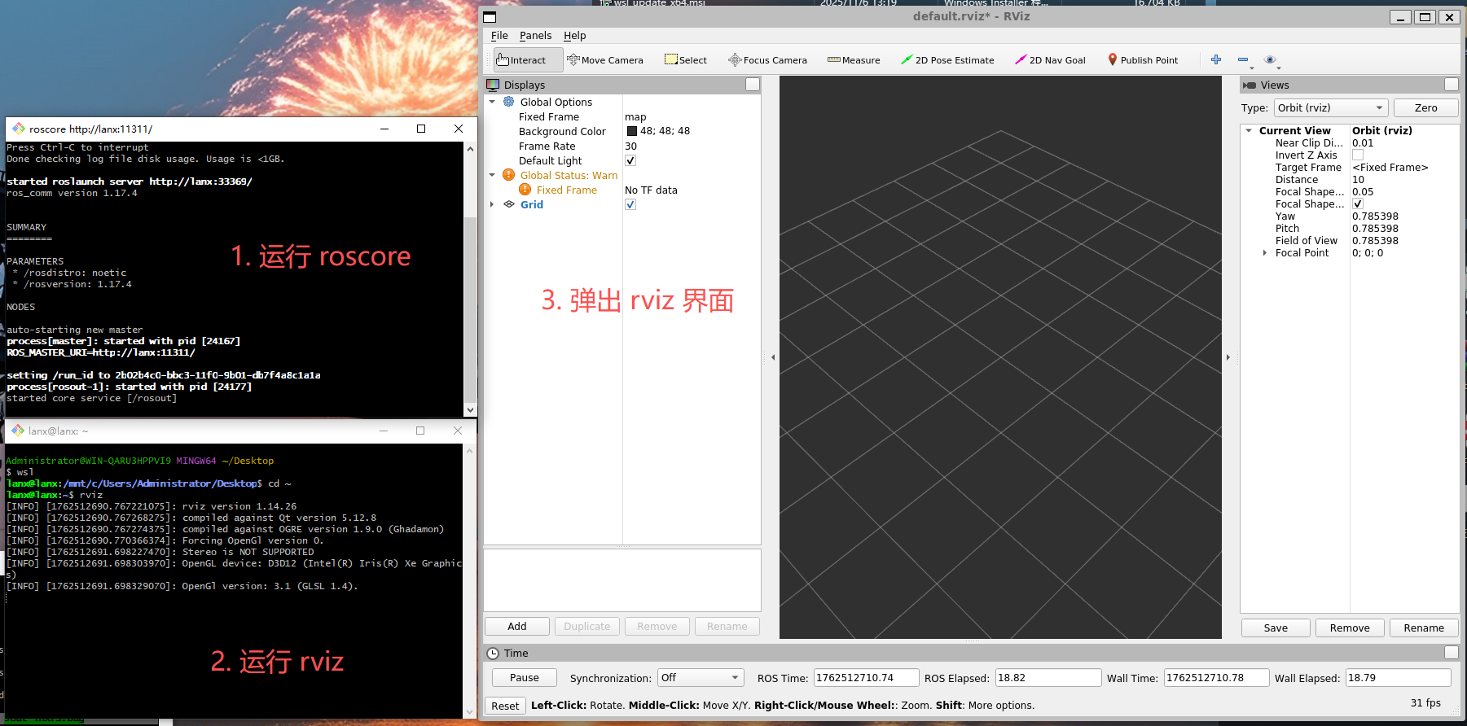
Task: Select the Near Clip Distance value 0.01
Action: pyautogui.click(x=1363, y=142)
